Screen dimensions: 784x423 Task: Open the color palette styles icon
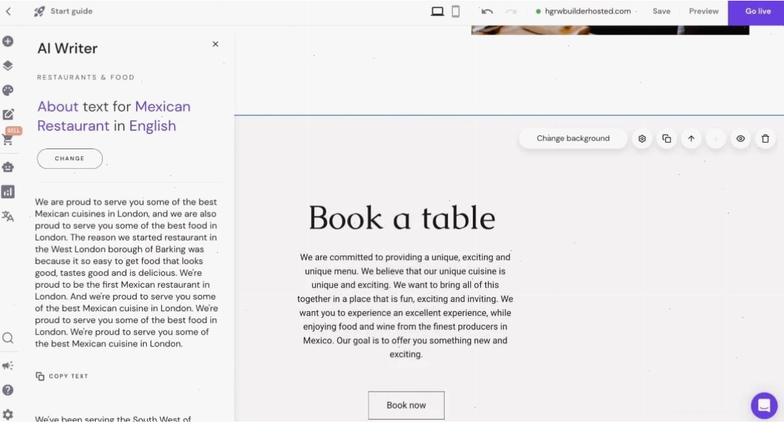[x=8, y=90]
